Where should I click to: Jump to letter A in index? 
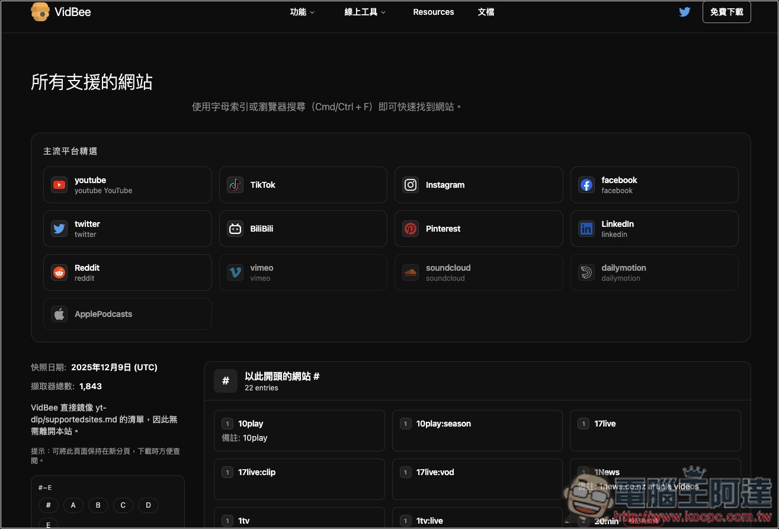[x=73, y=505]
